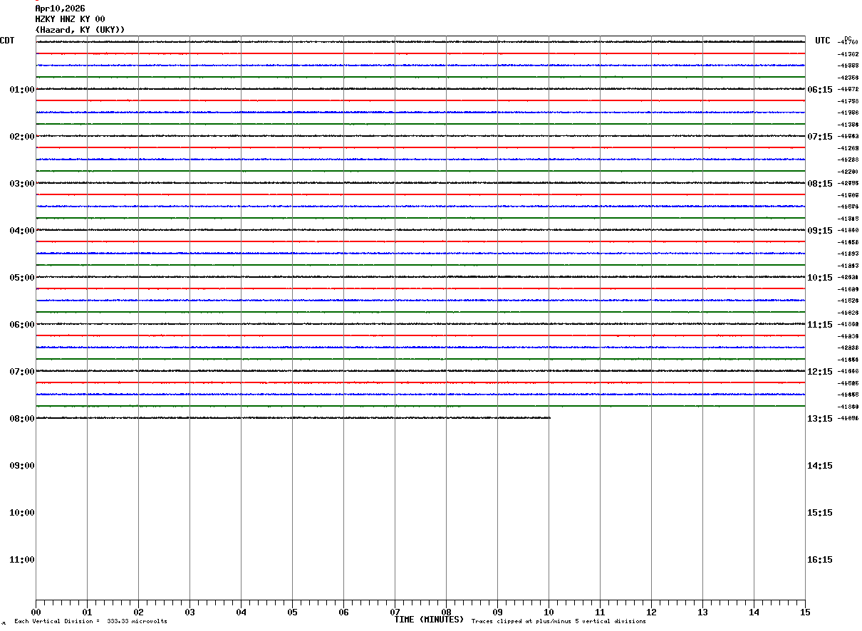Select the CDT hour label "02:00"
Screen dimensions: 862x631
22,137
